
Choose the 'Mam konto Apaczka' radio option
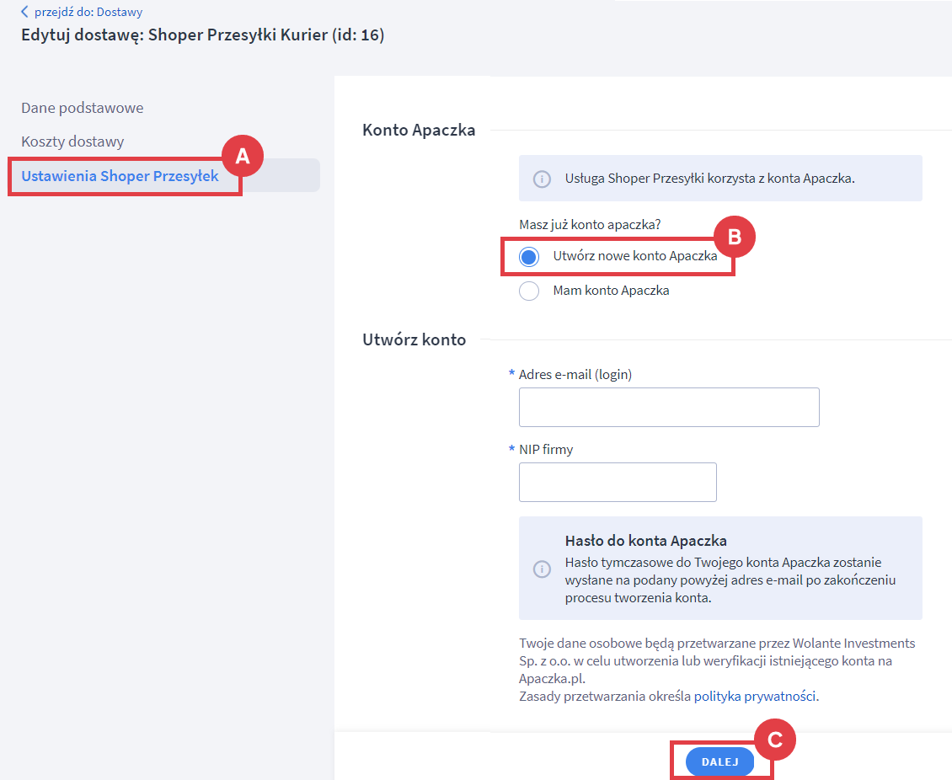529,291
